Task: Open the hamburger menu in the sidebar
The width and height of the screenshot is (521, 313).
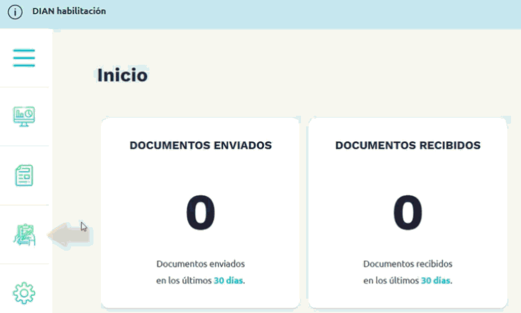Action: [x=24, y=58]
